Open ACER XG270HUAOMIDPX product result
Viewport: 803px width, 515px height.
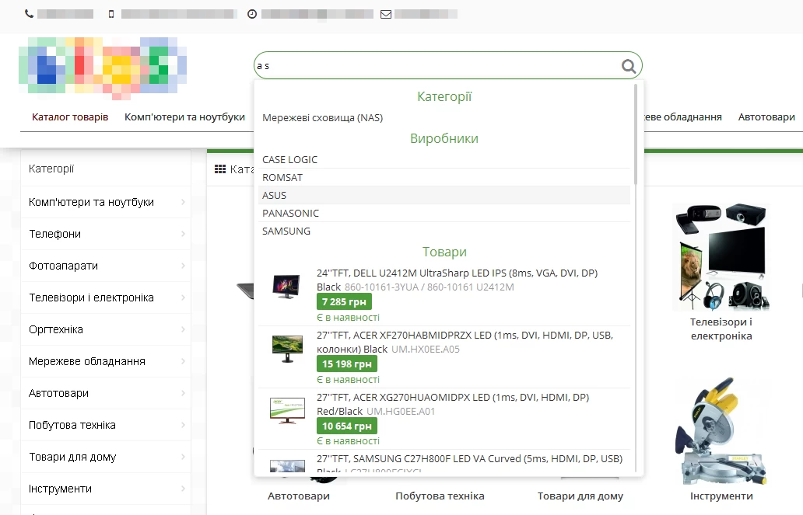pyautogui.click(x=444, y=419)
